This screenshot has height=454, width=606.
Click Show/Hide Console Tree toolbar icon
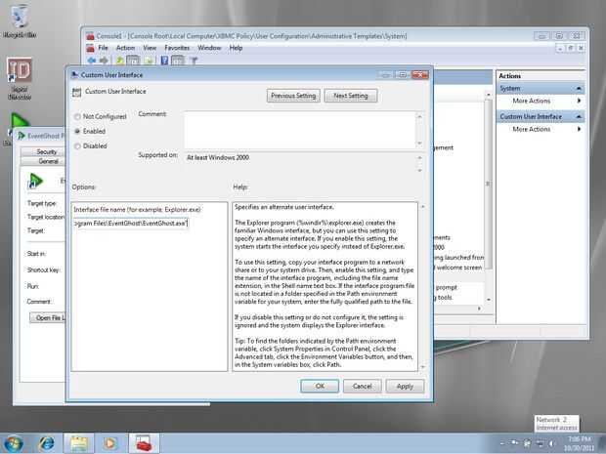[133, 61]
